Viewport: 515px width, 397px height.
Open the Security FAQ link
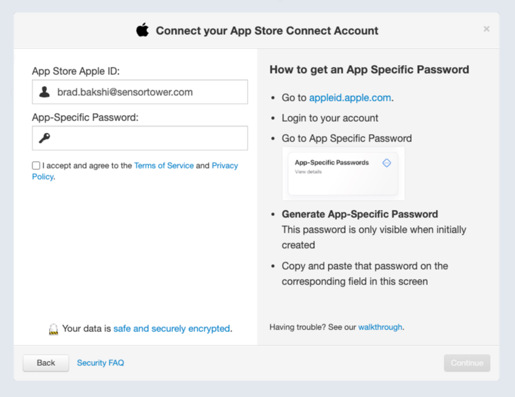(x=100, y=363)
